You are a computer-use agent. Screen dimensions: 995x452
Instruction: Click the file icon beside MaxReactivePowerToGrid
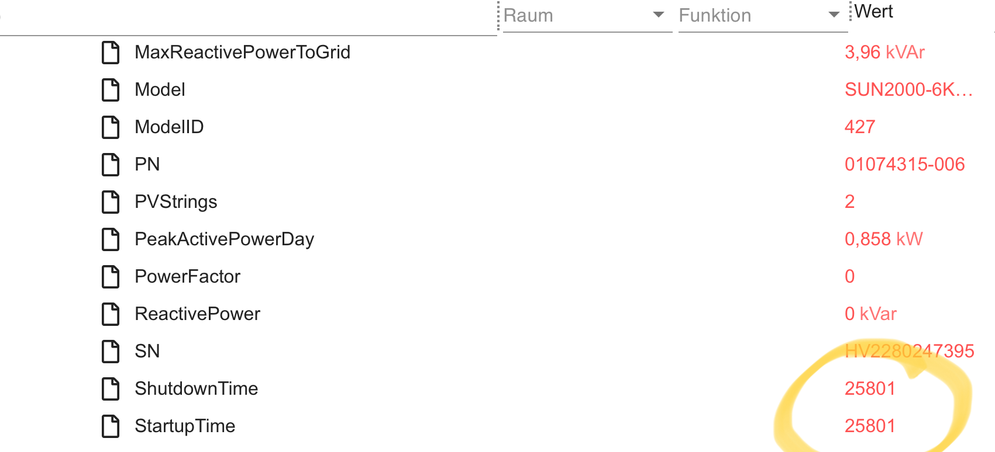click(x=111, y=53)
